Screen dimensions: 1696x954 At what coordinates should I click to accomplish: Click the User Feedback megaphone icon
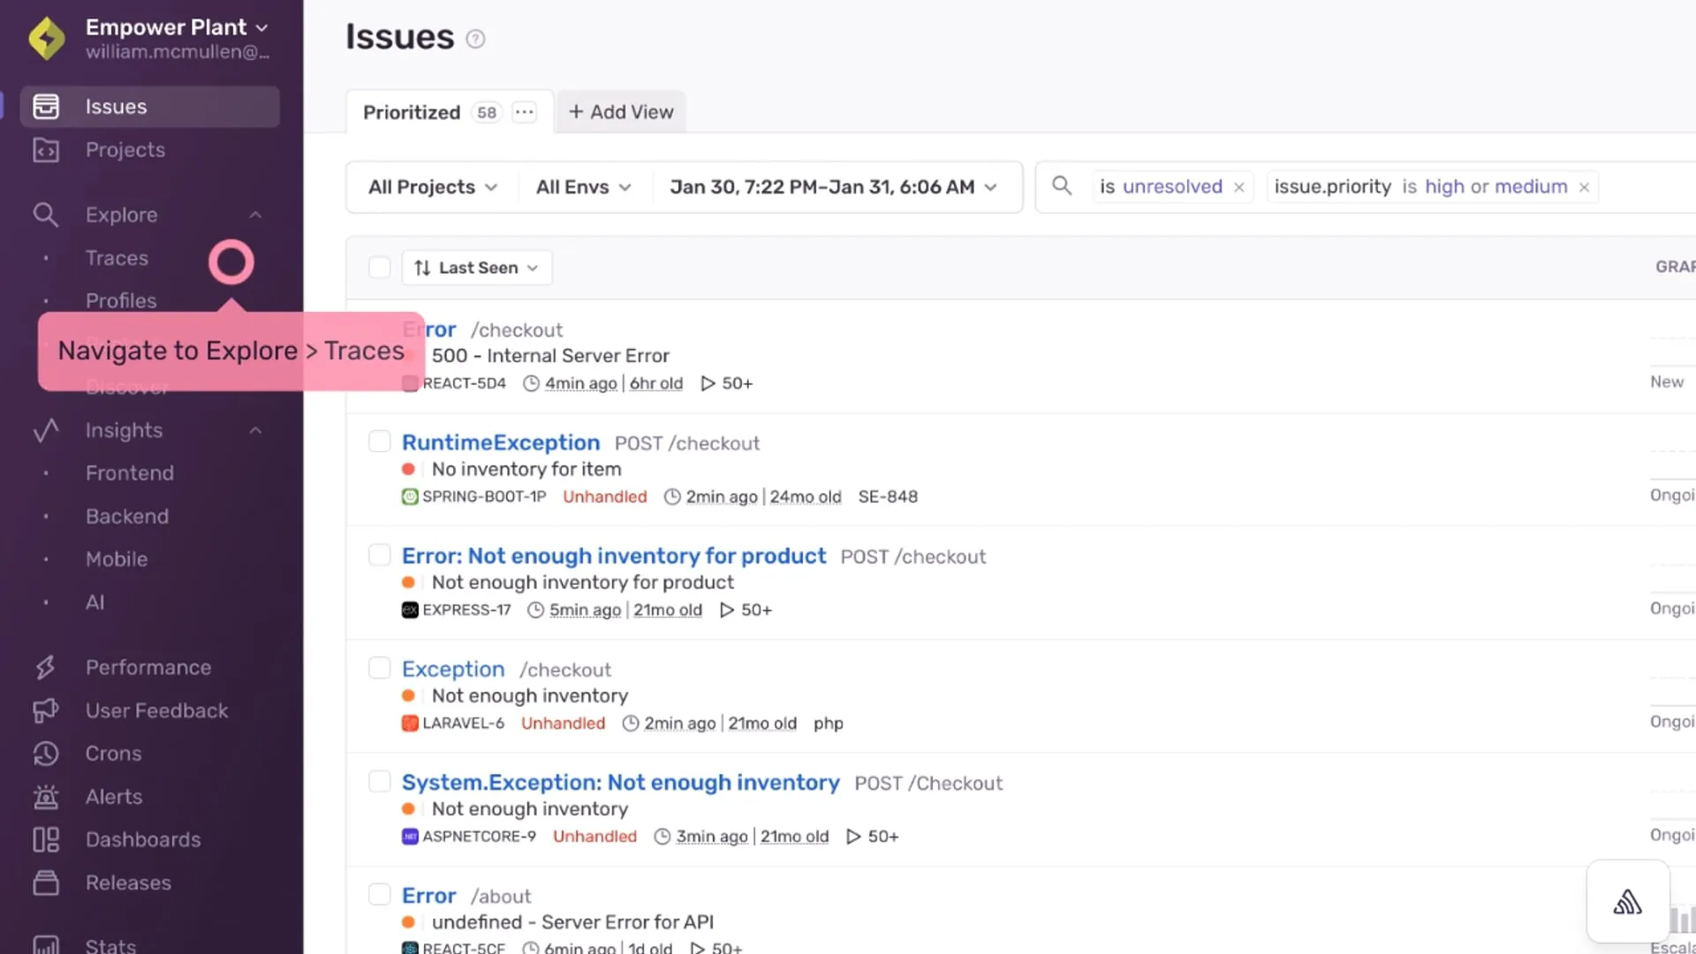tap(46, 711)
